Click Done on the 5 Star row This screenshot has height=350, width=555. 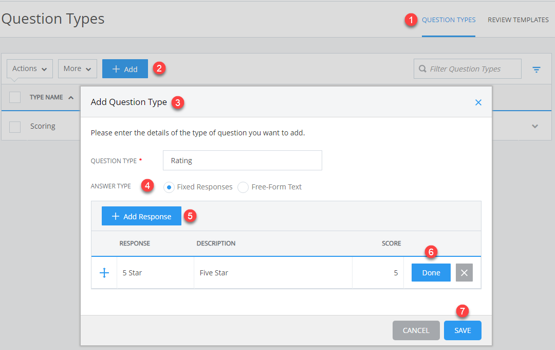[431, 273]
